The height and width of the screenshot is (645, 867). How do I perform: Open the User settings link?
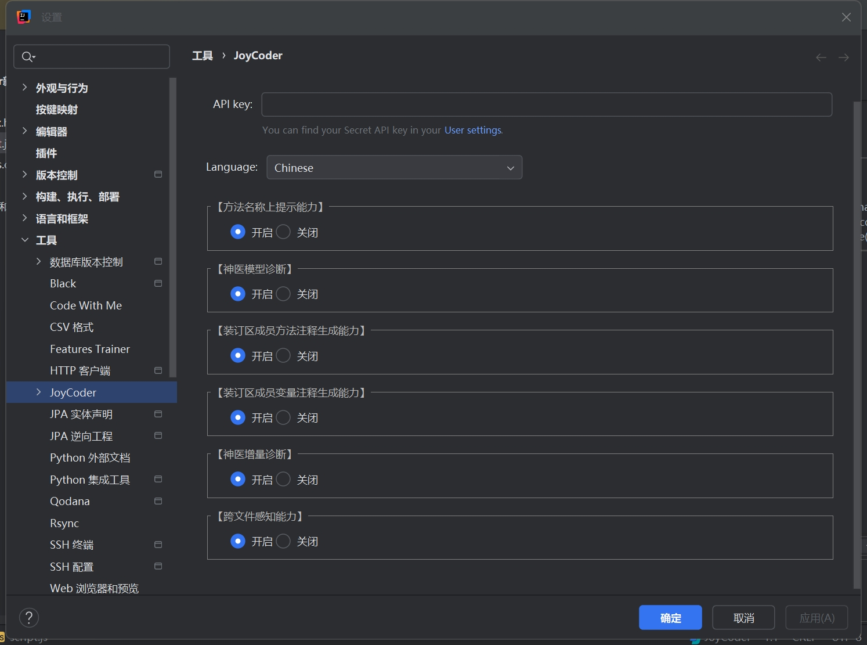[473, 130]
